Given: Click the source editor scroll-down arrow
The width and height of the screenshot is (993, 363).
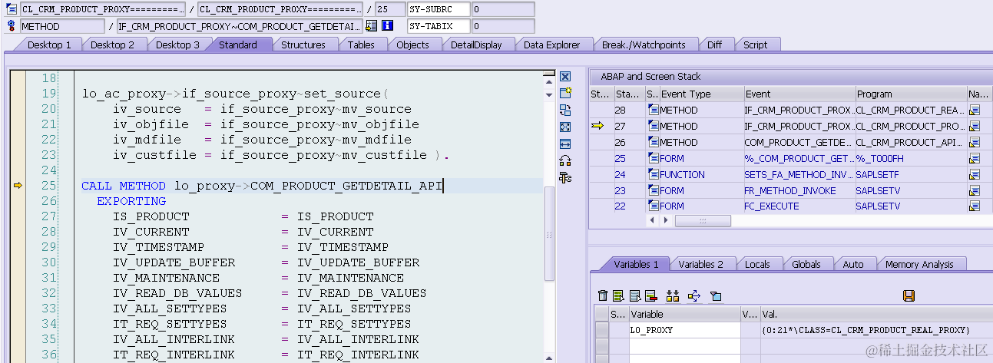Looking at the screenshot, I should (x=548, y=94).
